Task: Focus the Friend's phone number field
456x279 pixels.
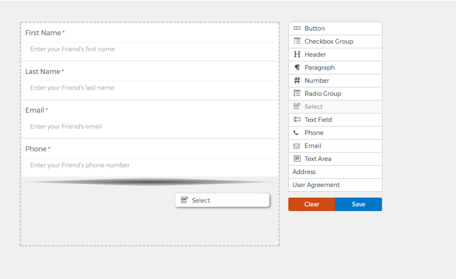Action: point(150,165)
